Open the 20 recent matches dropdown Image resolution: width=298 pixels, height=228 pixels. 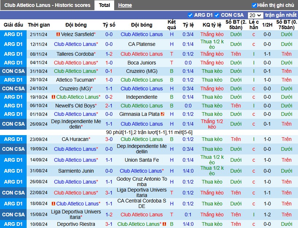255,15
